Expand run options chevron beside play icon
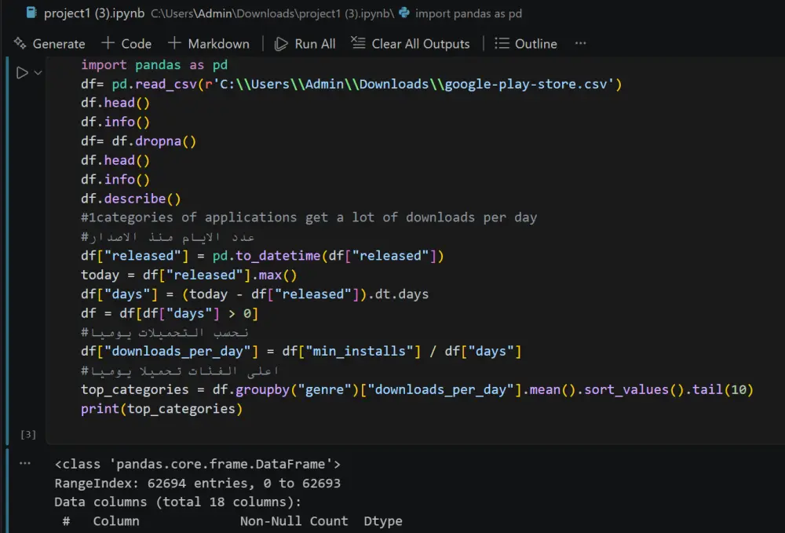Screen dimensions: 785x533 38,73
